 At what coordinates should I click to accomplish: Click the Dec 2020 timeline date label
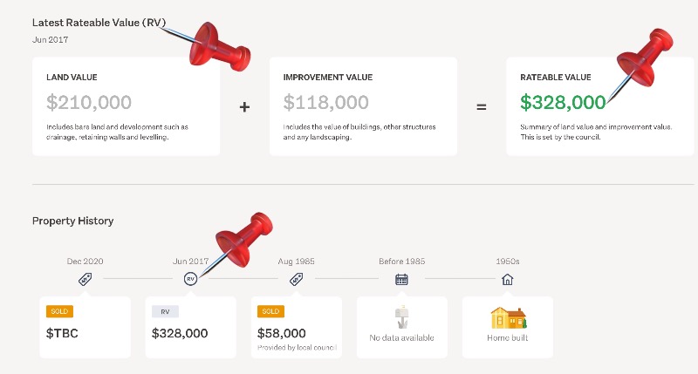point(85,262)
